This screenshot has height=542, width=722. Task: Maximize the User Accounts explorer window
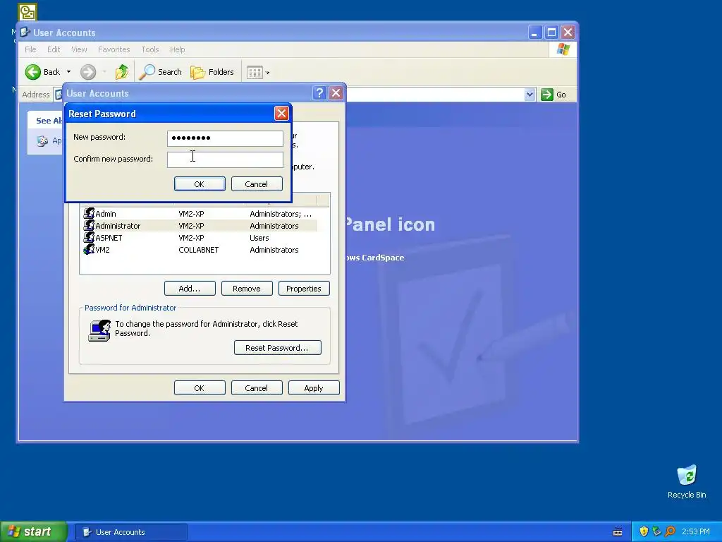(551, 32)
